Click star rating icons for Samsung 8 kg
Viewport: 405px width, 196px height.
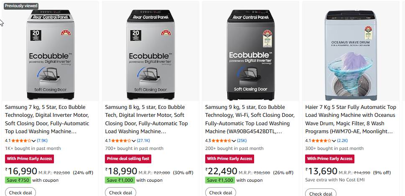[122, 141]
